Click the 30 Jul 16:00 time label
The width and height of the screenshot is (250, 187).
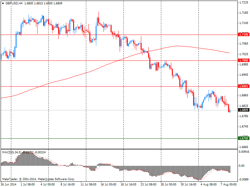click(x=188, y=185)
